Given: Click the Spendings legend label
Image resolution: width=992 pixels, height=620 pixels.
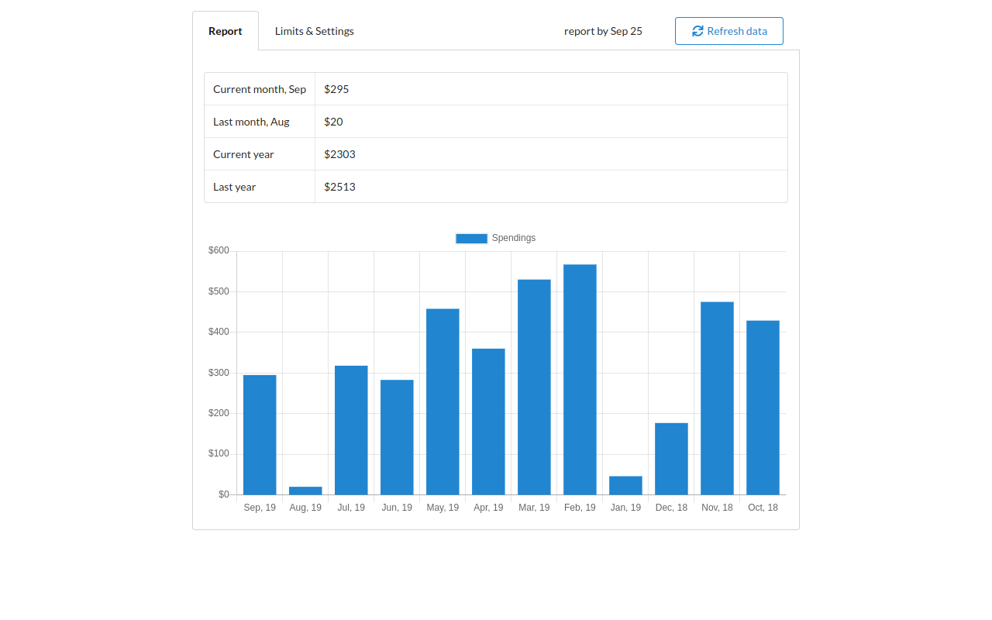Looking at the screenshot, I should pos(513,239).
